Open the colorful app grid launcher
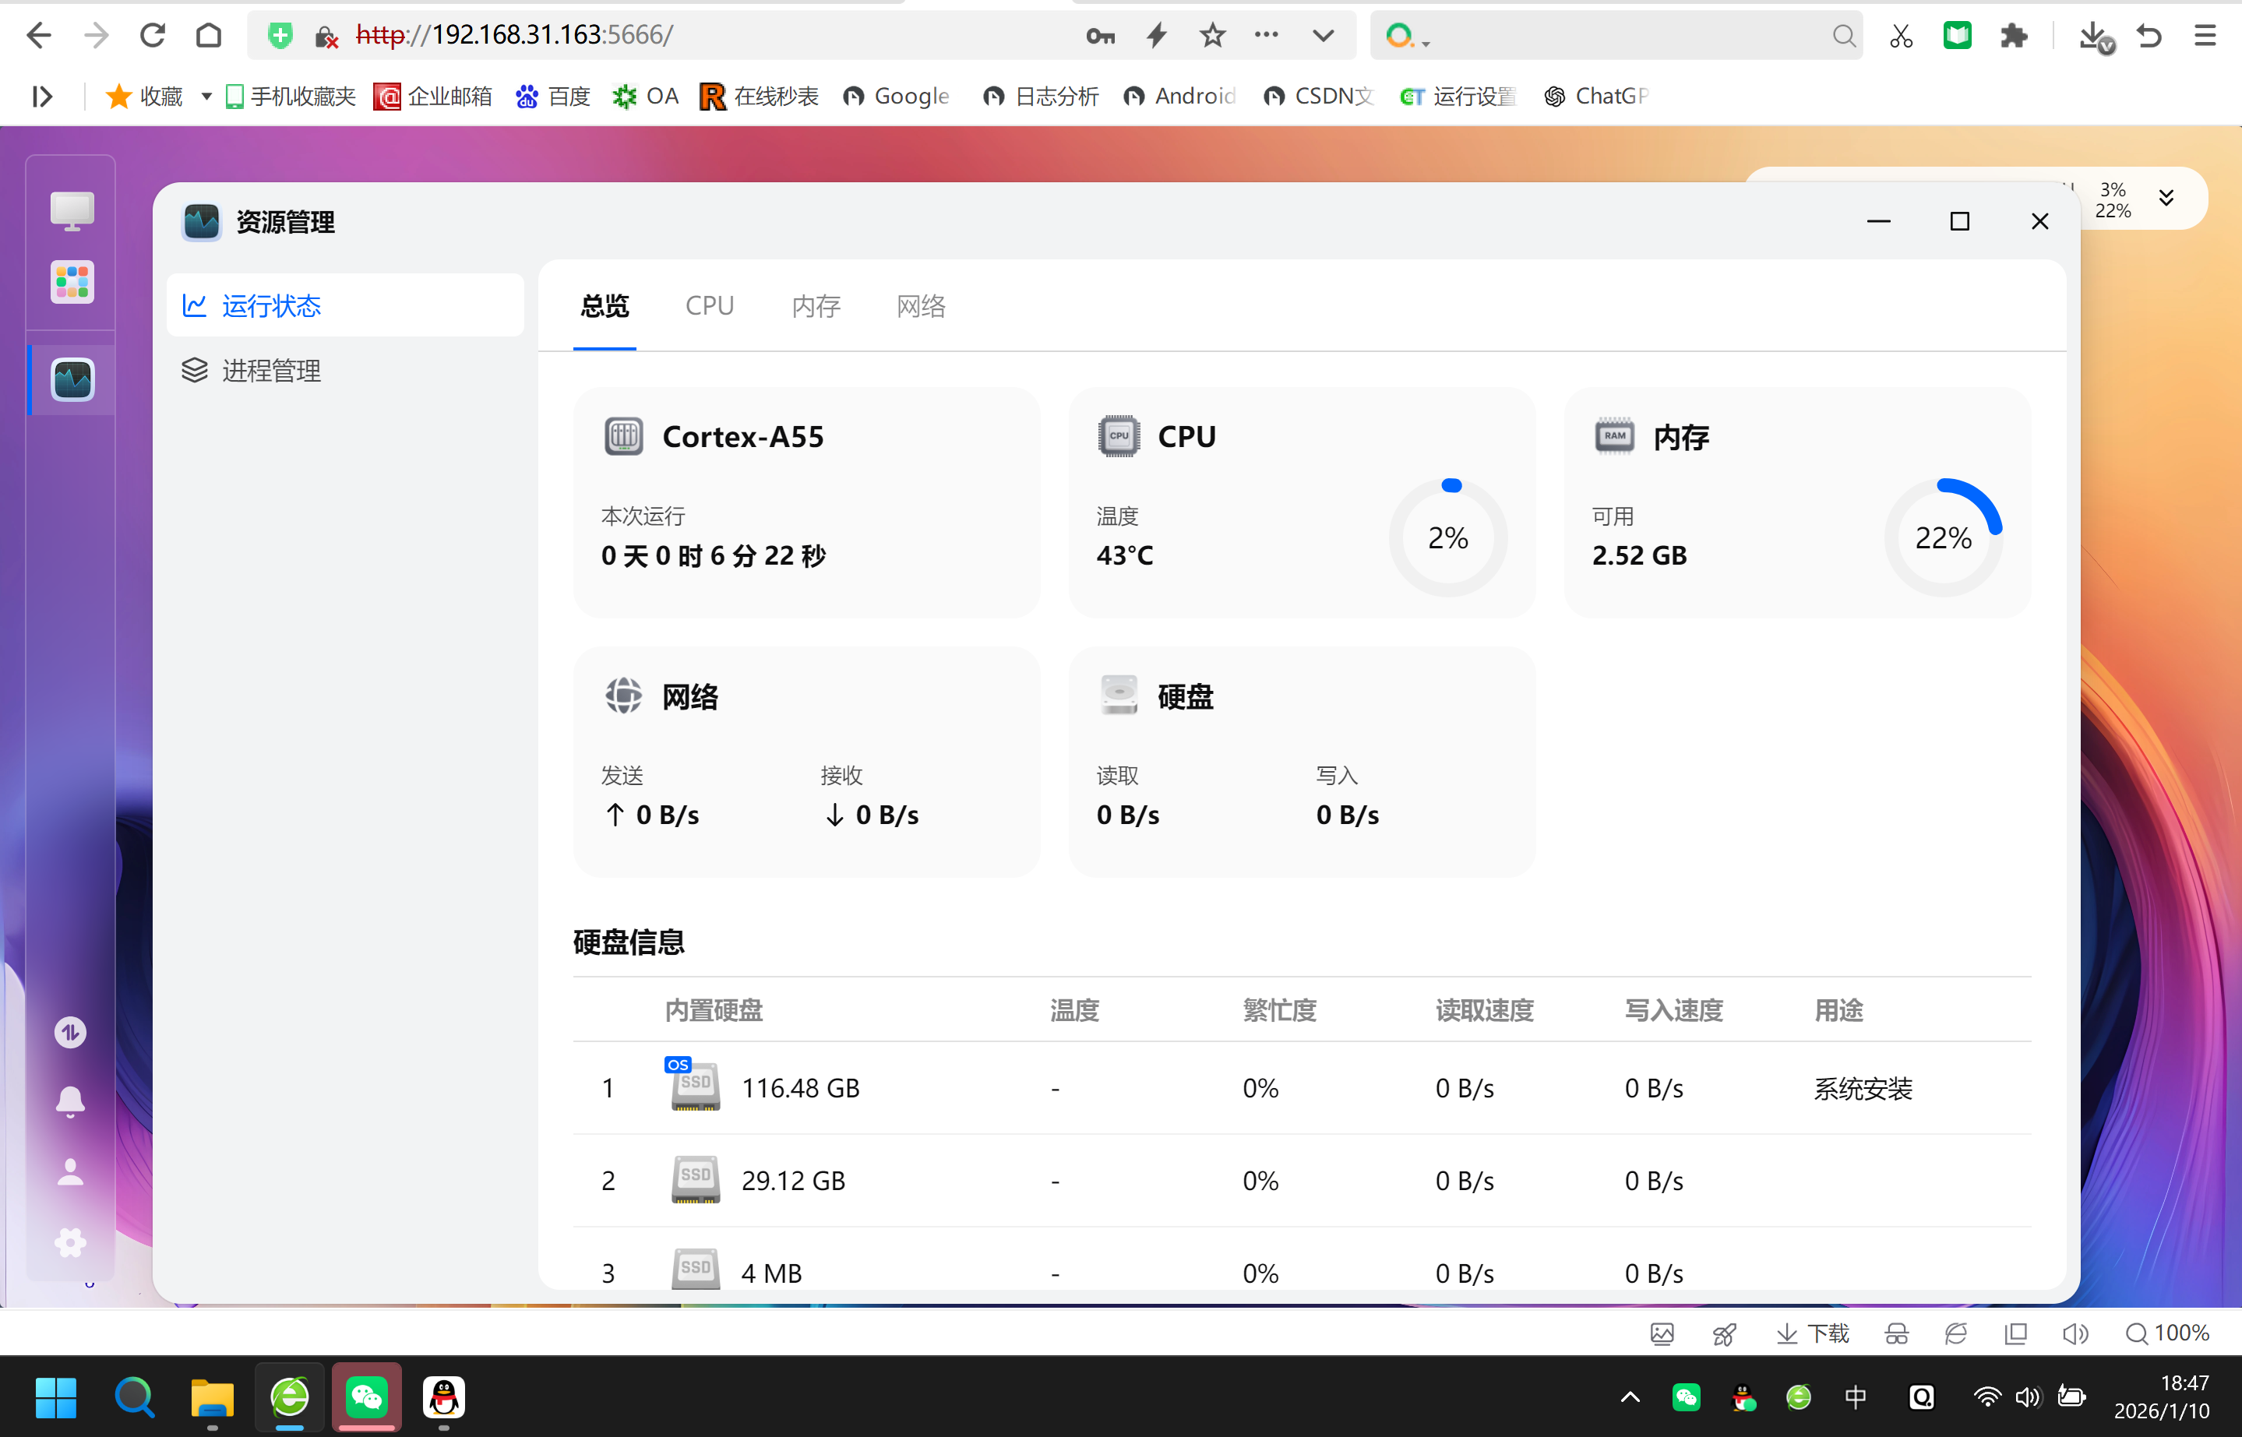 [72, 282]
